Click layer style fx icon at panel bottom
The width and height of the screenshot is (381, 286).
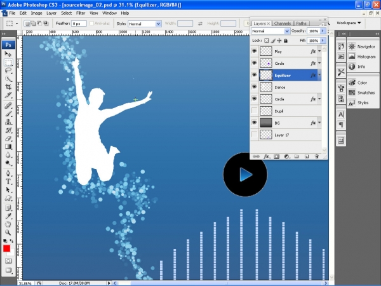[x=267, y=156]
